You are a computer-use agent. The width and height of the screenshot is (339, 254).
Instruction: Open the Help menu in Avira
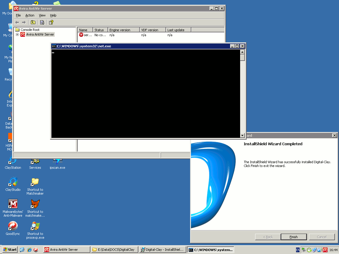tap(53, 15)
